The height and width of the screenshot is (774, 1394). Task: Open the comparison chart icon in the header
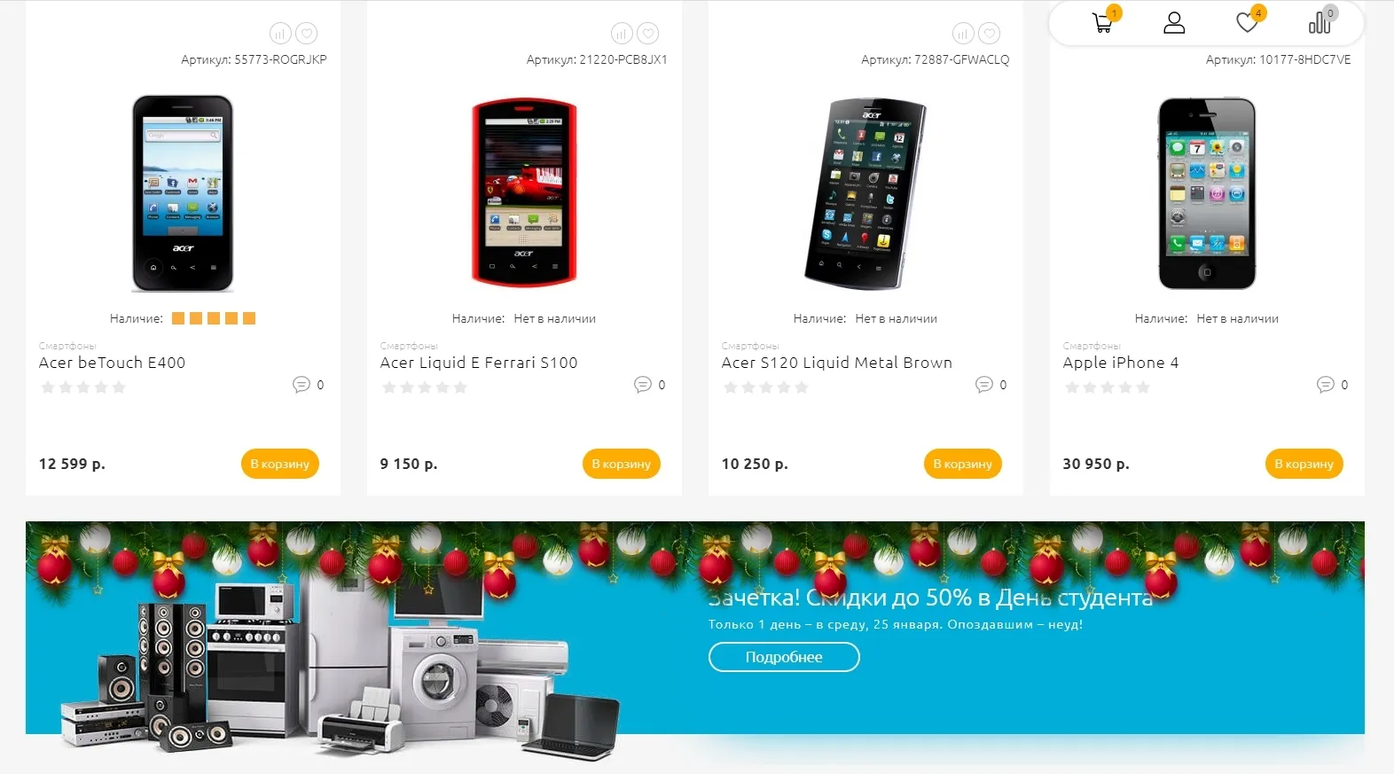(x=1320, y=23)
